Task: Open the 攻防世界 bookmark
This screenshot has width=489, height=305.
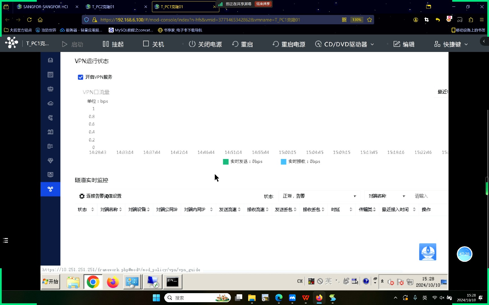Action: click(x=46, y=30)
